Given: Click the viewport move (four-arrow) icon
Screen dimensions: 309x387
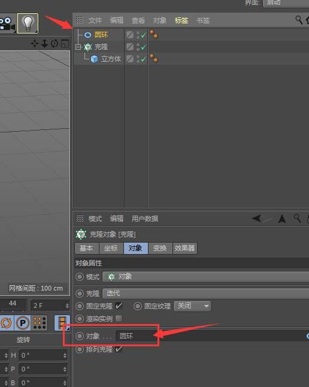Looking at the screenshot, I should pos(35,44).
